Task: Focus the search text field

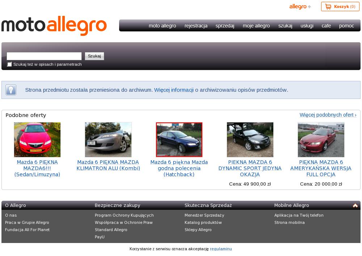Action: 44,56
